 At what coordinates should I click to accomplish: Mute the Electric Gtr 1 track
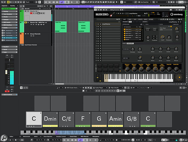coord(25,11)
